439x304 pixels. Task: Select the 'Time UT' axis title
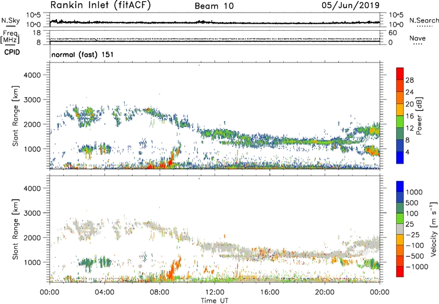215,301
